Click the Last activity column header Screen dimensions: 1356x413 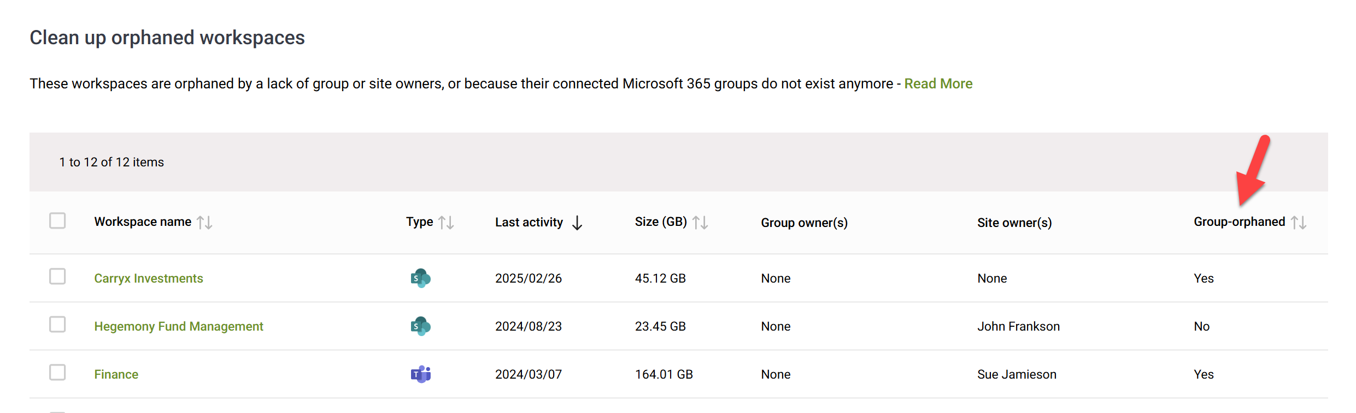click(x=529, y=222)
